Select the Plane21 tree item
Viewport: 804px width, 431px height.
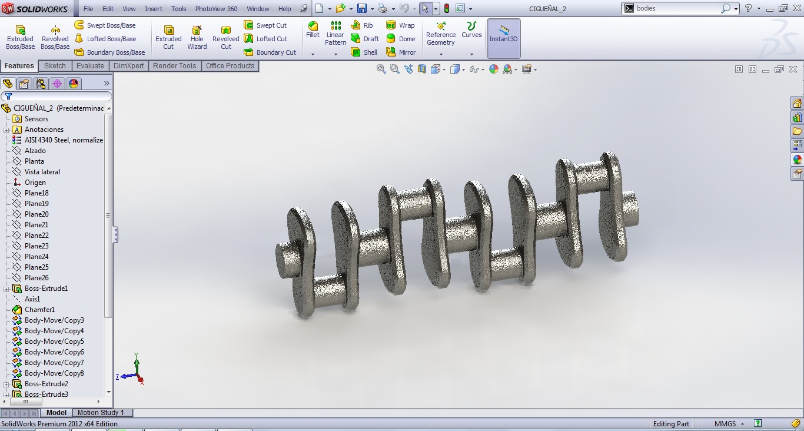(x=36, y=225)
